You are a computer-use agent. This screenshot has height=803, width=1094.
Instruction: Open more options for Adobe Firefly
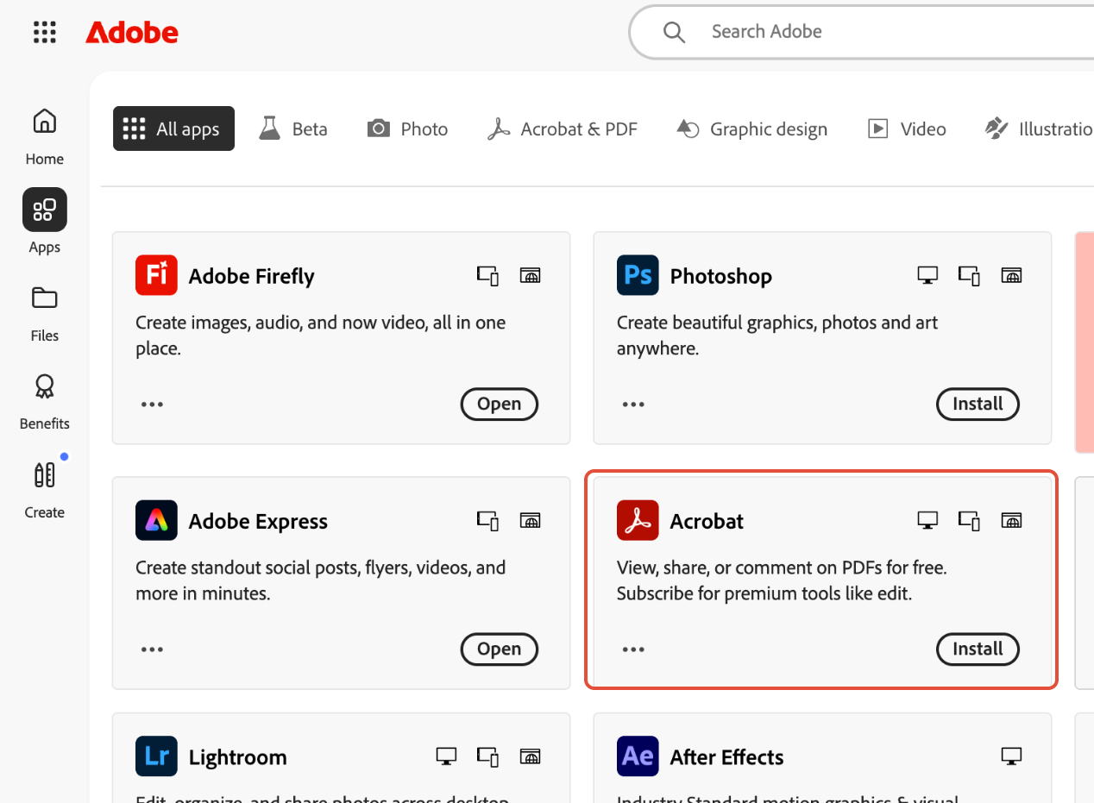152,404
